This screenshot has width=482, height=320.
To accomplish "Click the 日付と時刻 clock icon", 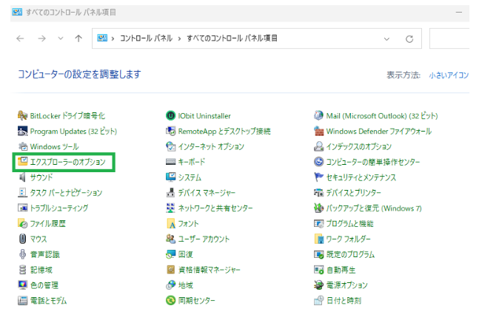I will 319,300.
